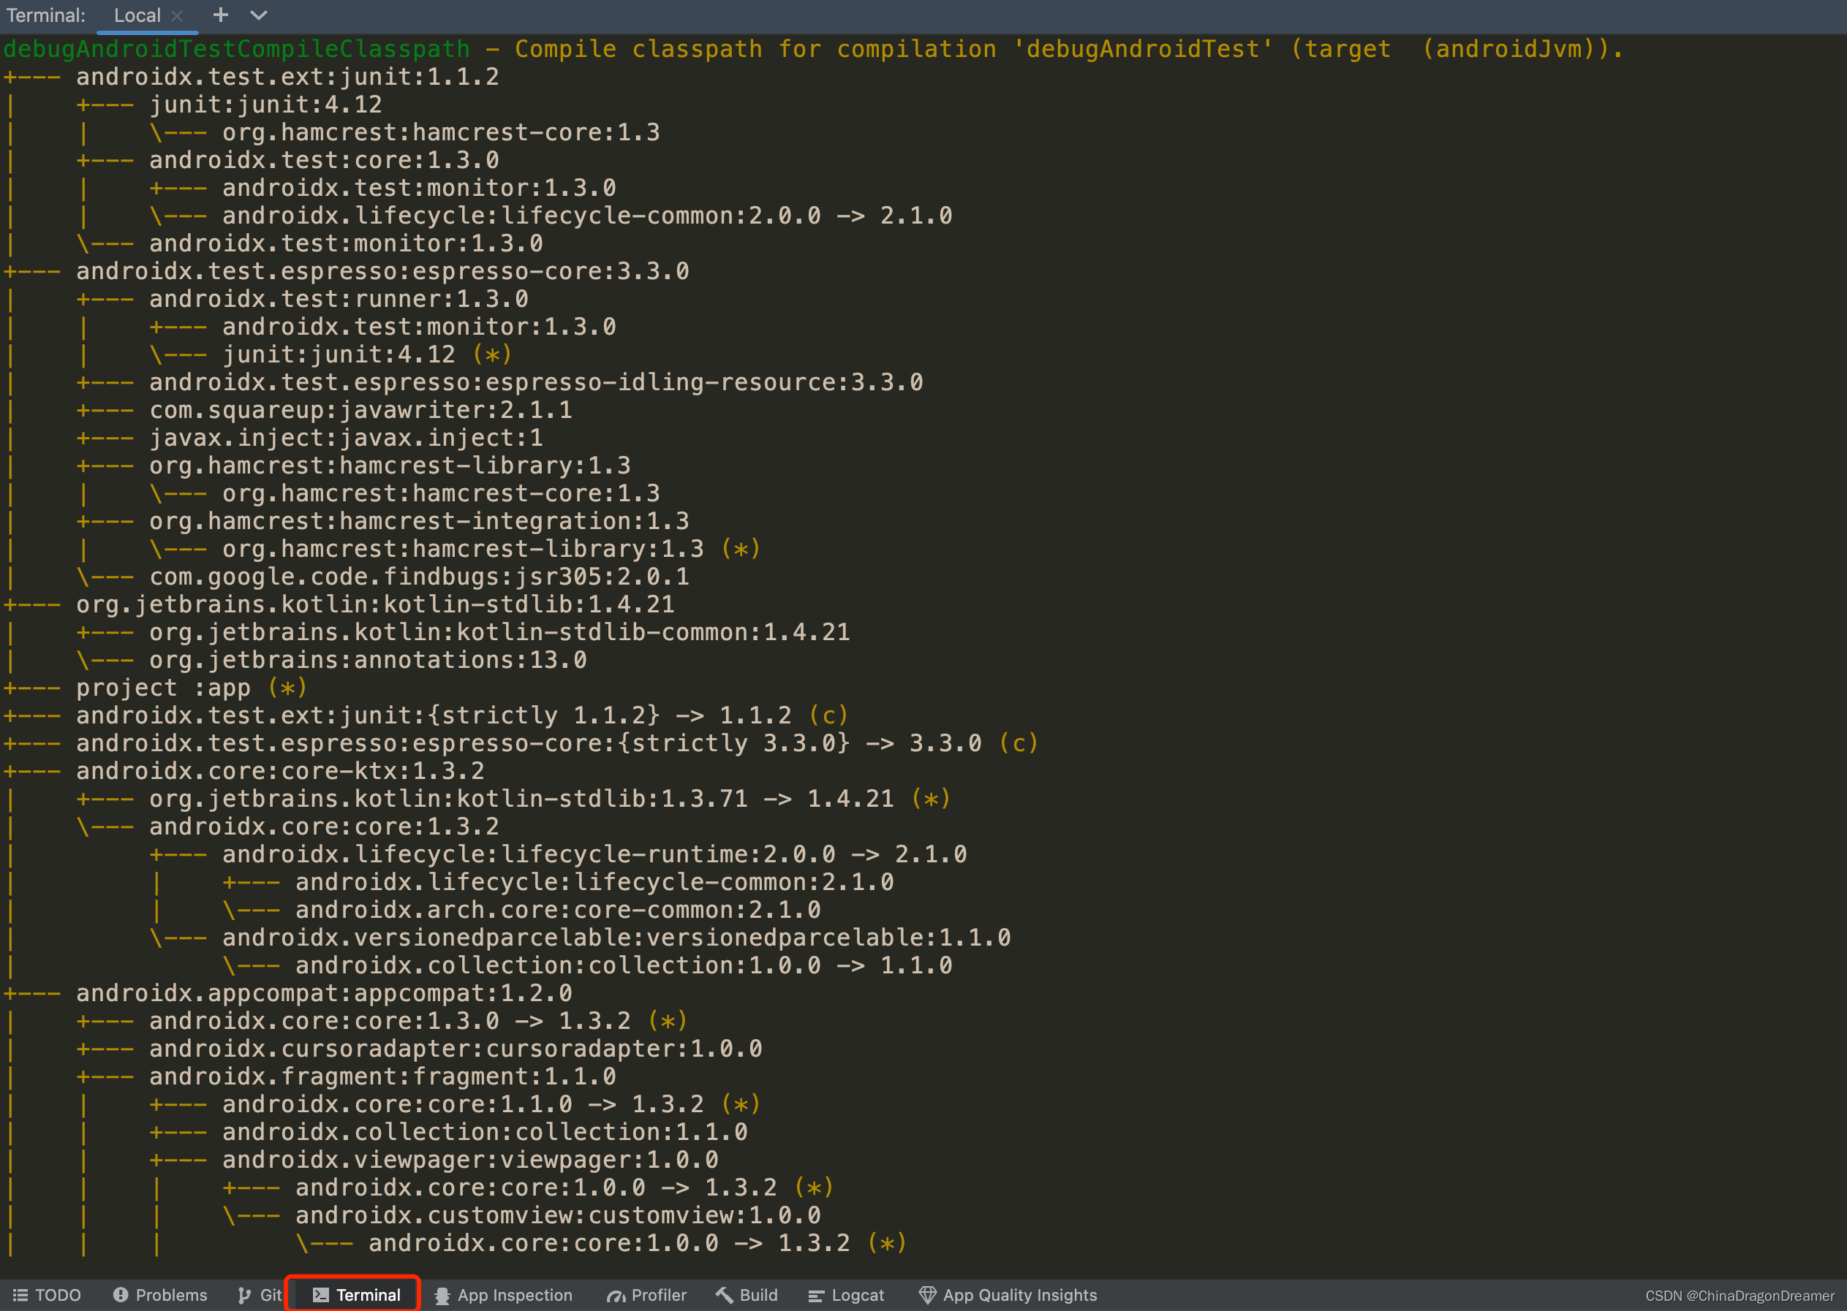1847x1311 pixels.
Task: Click espresso-core:{strictly 3.3.0} constraint line
Action: click(x=557, y=742)
